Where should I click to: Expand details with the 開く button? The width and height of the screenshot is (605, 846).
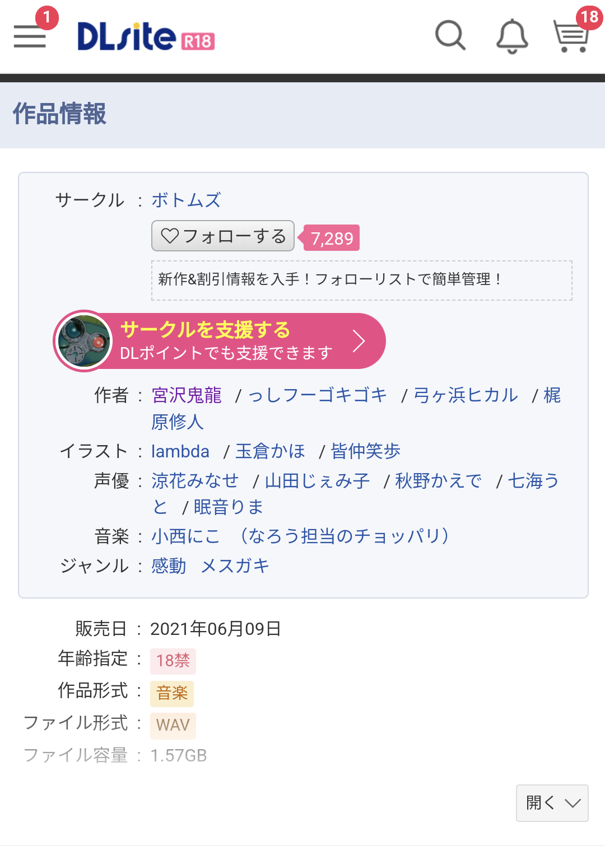552,803
